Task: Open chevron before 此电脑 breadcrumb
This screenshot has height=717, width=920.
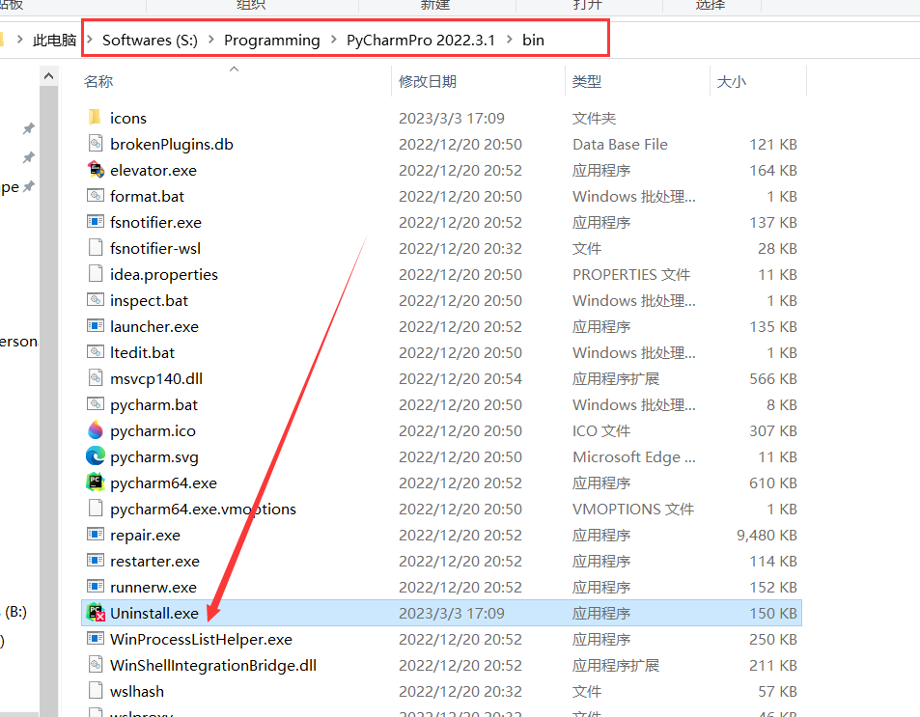Action: click(20, 40)
